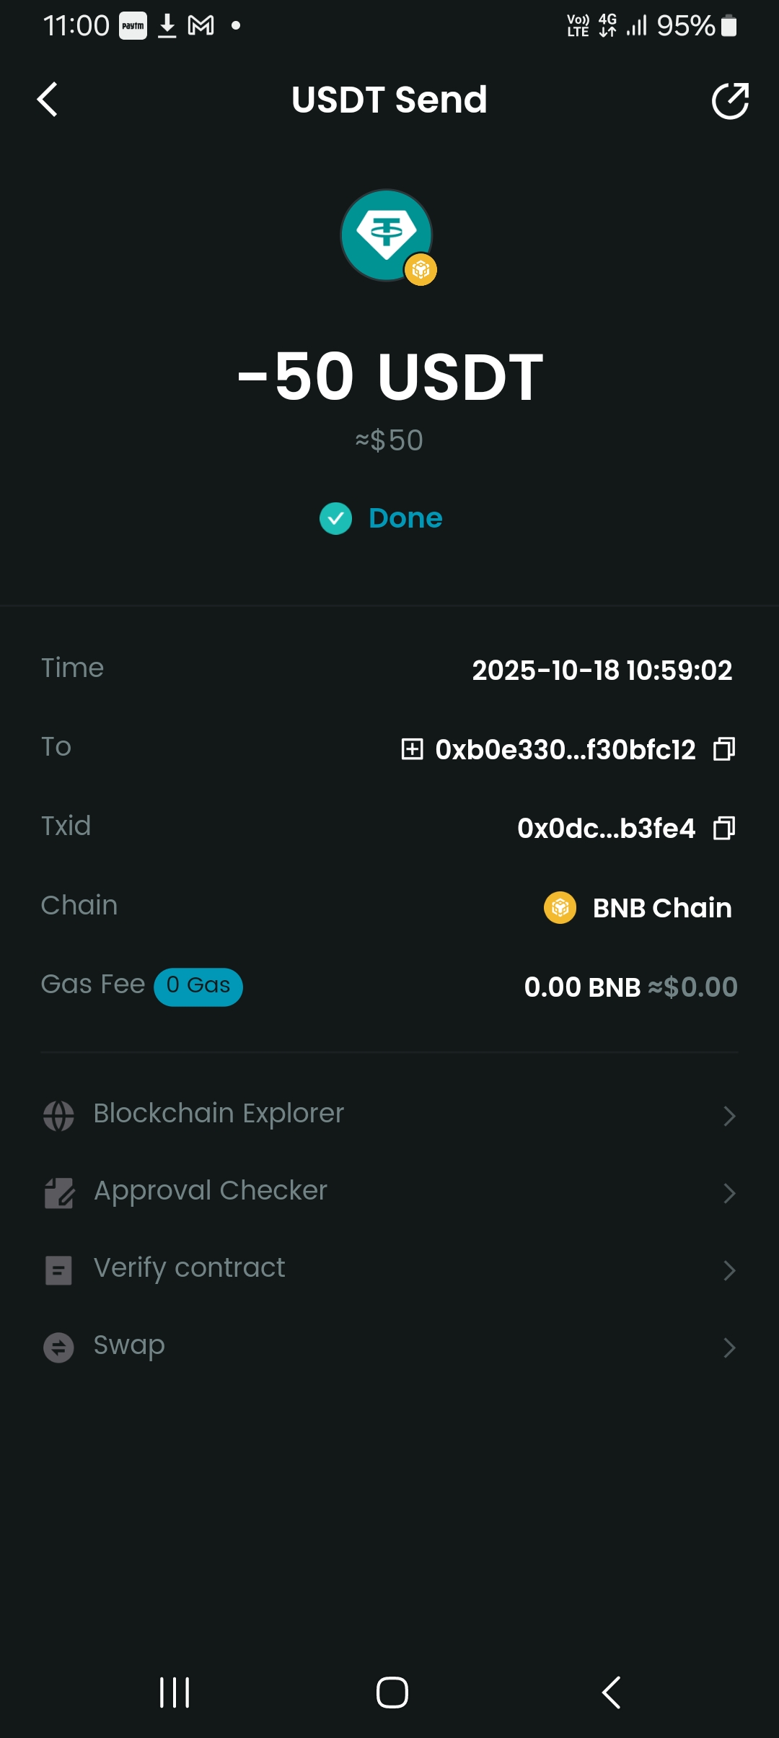The image size is (779, 1738).
Task: Tap the truncated recipient address 0xb0e330...f30bfc12
Action: [x=565, y=750]
